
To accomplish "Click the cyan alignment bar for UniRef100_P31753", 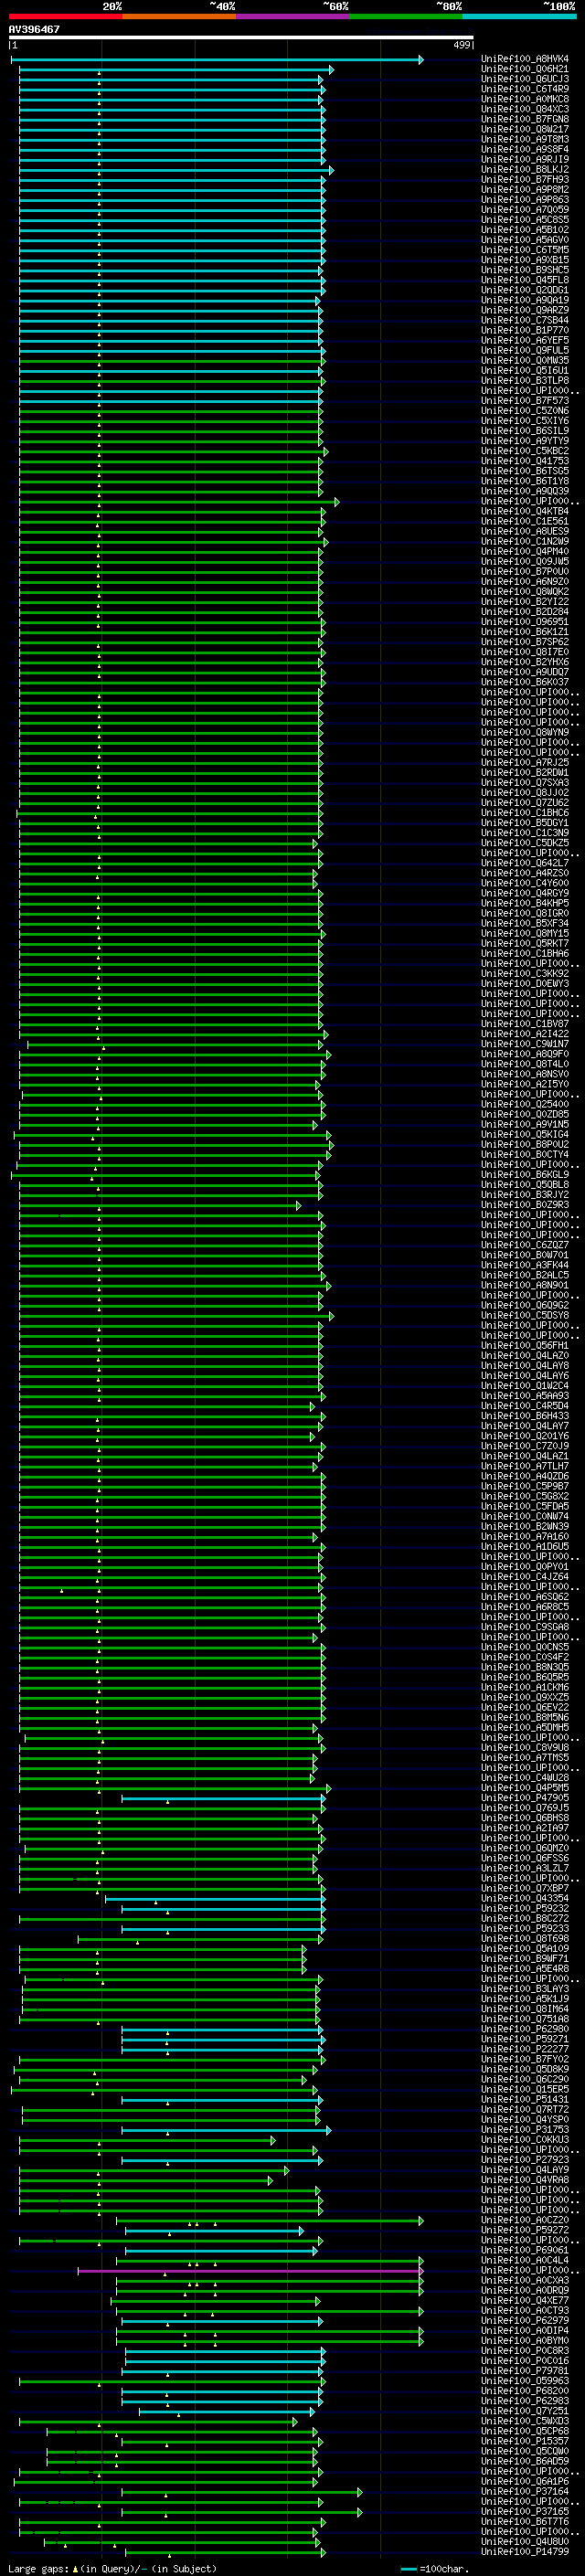I will coord(226,2130).
